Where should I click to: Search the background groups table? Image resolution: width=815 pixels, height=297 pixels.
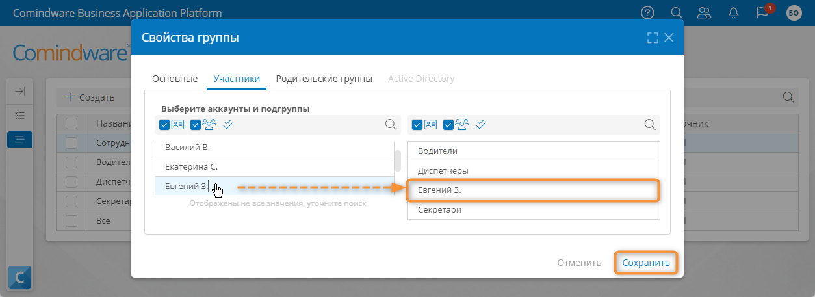point(788,97)
